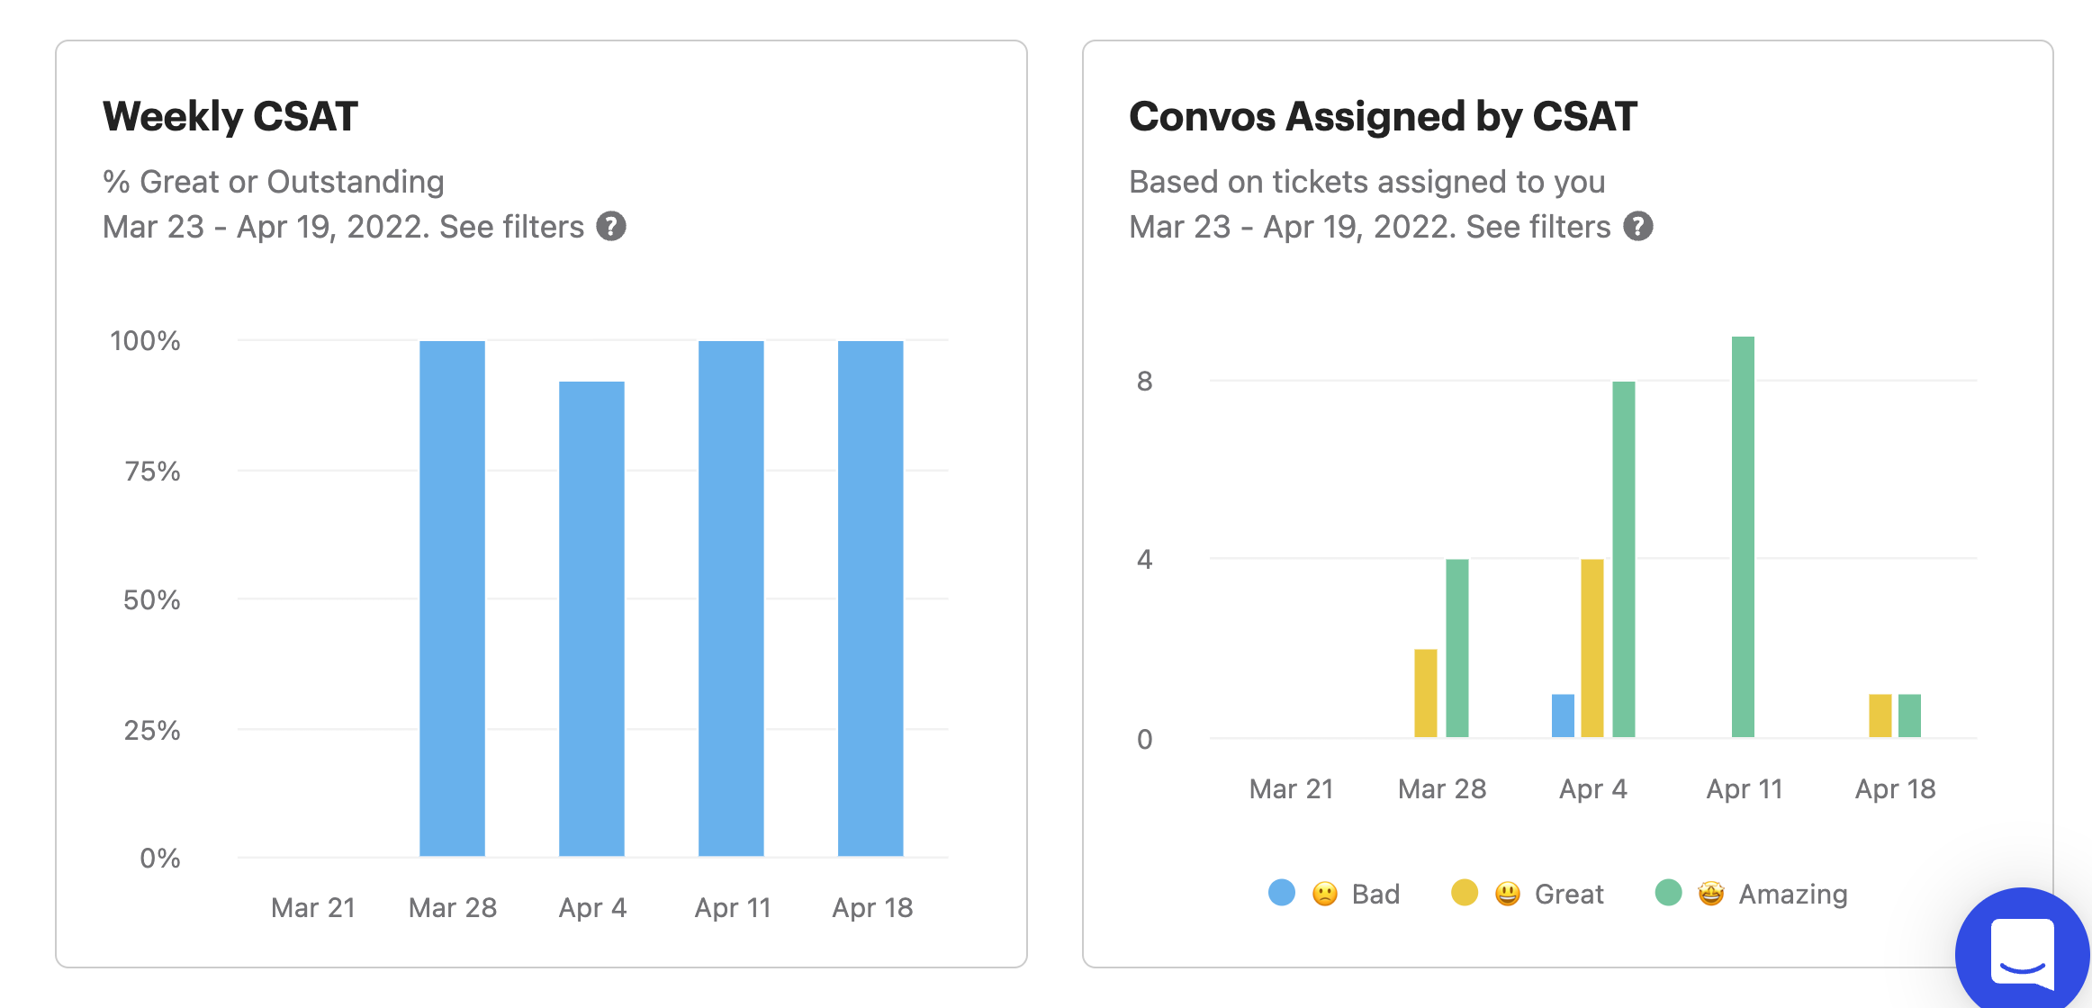The image size is (2092, 1008).
Task: Click the green Amazing bar for Apr 4
Action: (x=1624, y=560)
